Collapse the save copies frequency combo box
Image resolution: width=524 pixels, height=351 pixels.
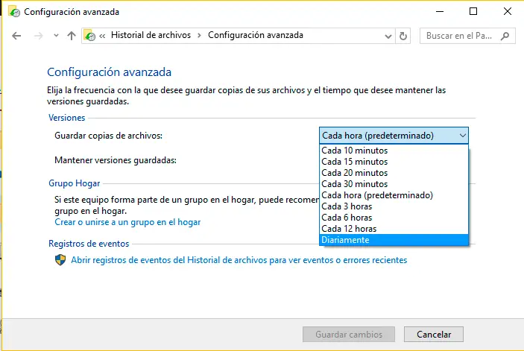click(x=463, y=135)
